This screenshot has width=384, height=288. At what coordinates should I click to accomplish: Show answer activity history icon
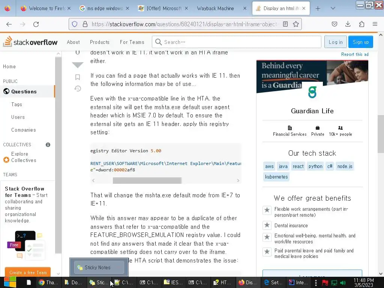click(x=78, y=88)
